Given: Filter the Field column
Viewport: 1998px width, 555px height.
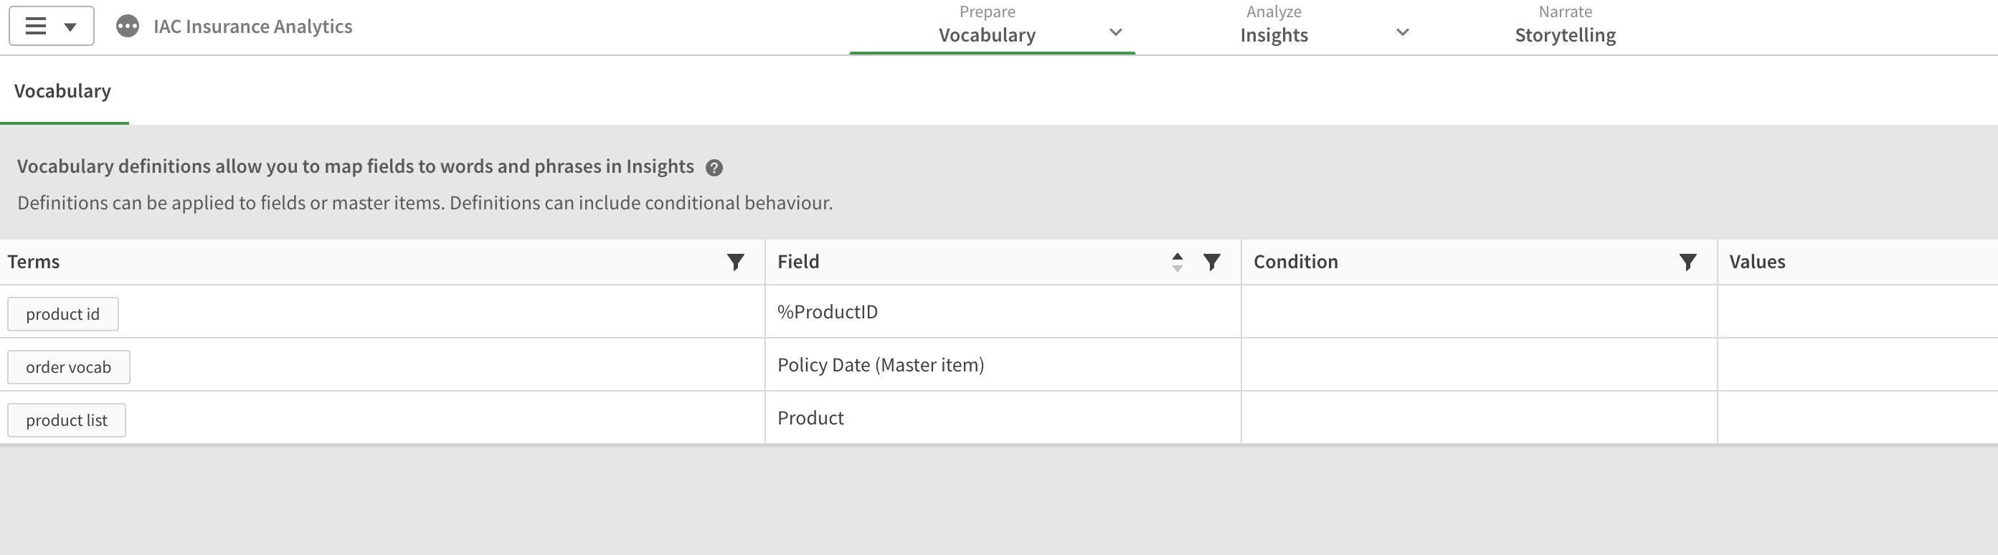Looking at the screenshot, I should 1211,262.
